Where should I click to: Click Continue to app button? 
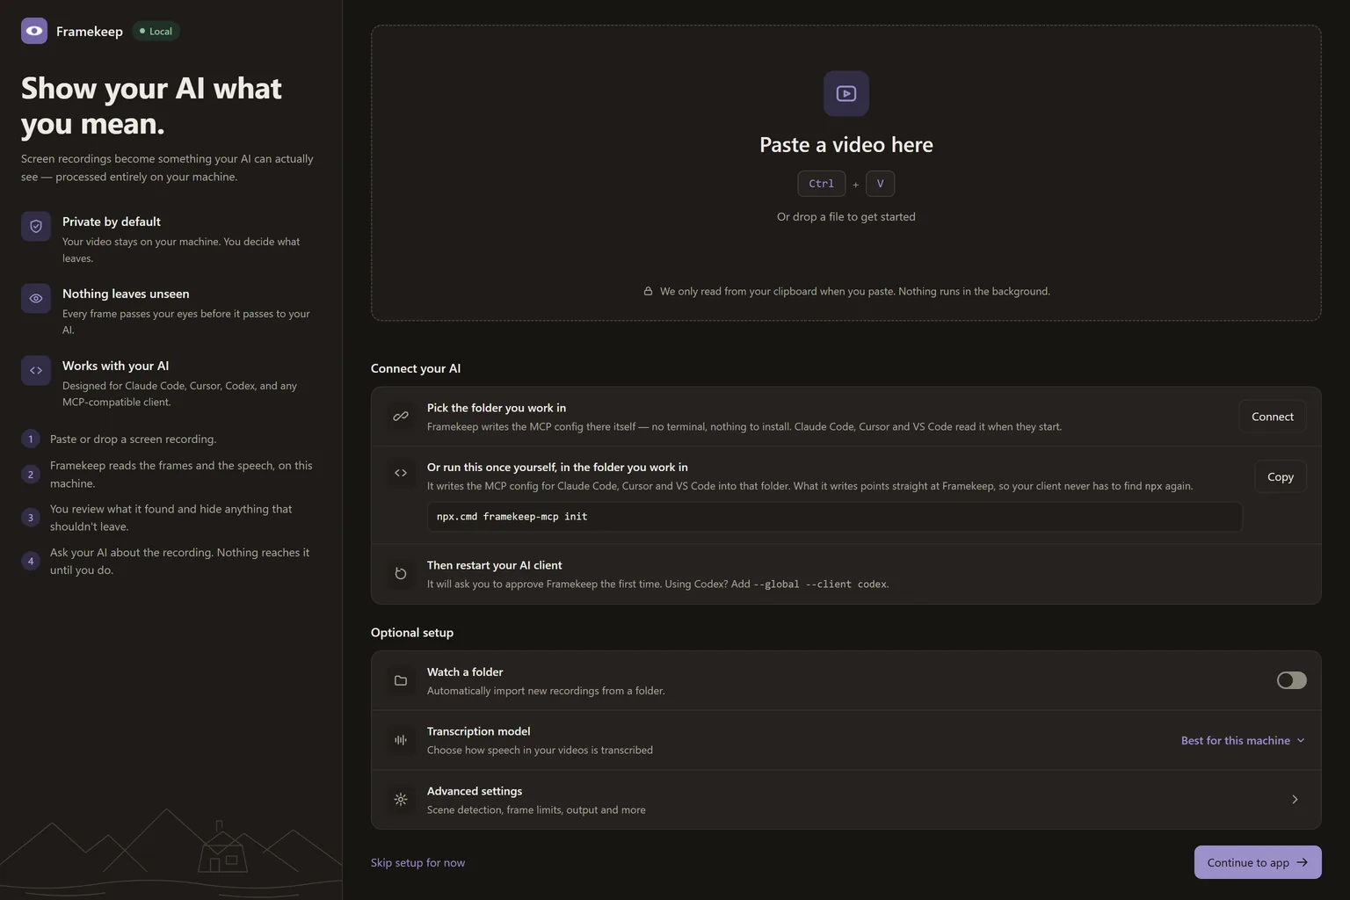point(1257,862)
